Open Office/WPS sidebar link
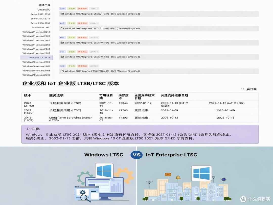273x205 pixels. [x=44, y=10]
